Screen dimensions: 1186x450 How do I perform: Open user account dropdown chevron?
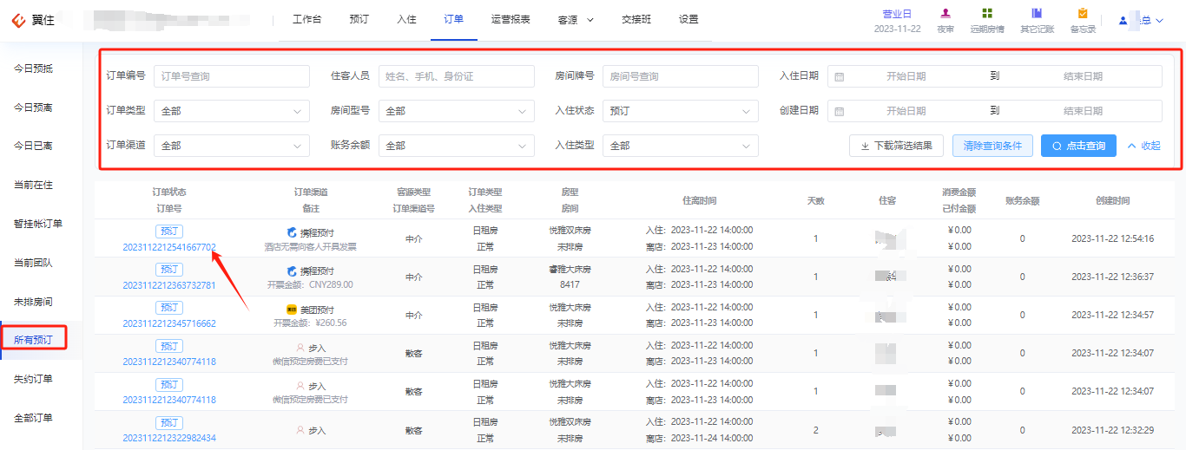coord(1159,20)
